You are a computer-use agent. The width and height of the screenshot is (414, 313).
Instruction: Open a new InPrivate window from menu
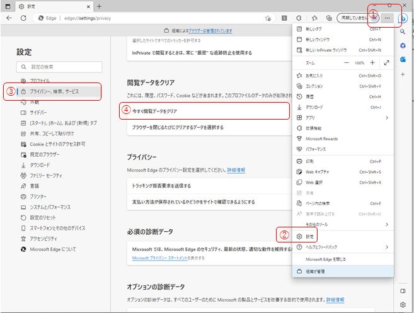click(x=343, y=50)
